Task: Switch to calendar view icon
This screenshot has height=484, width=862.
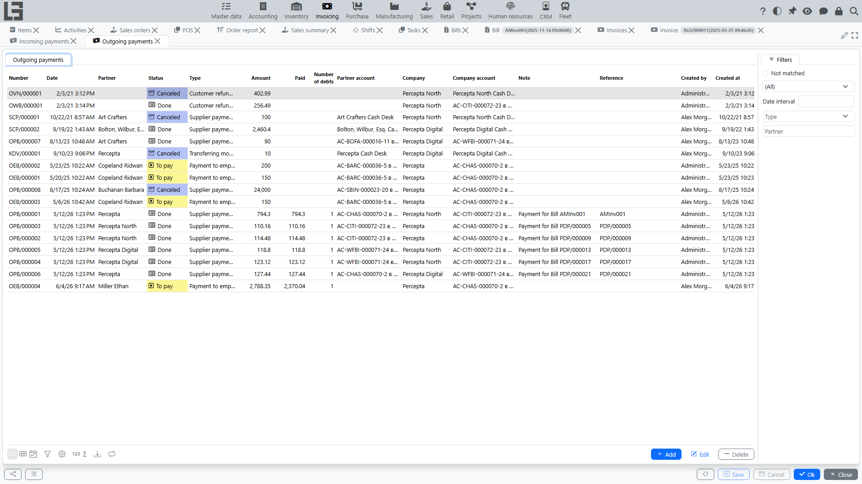Action: click(33, 454)
